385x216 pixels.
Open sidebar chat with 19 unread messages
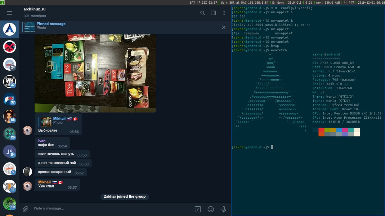9,203
